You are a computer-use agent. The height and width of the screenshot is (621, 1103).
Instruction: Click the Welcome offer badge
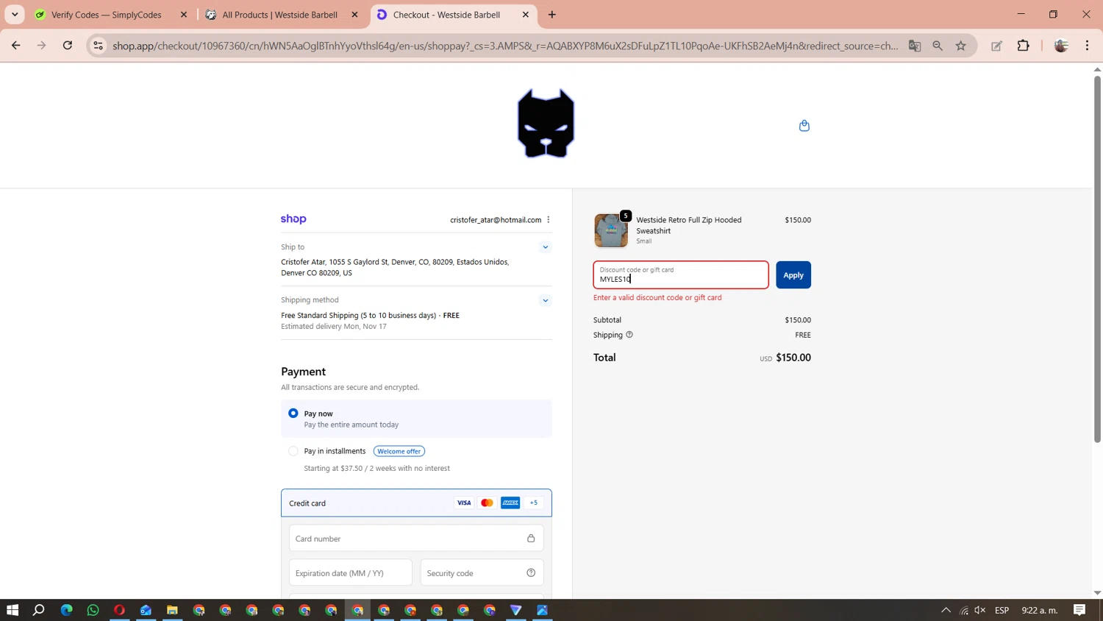click(x=399, y=451)
